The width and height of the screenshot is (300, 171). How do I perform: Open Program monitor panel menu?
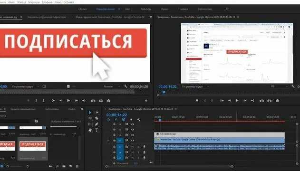point(238,17)
